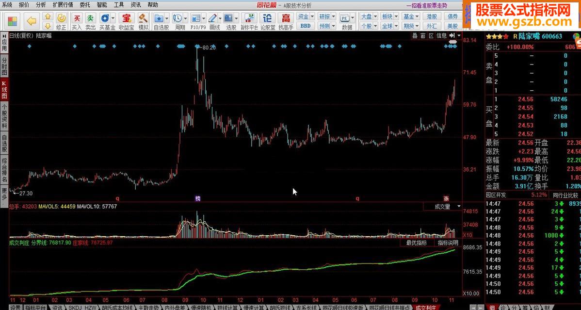Open the 扩展行情 menu

click(x=63, y=5)
